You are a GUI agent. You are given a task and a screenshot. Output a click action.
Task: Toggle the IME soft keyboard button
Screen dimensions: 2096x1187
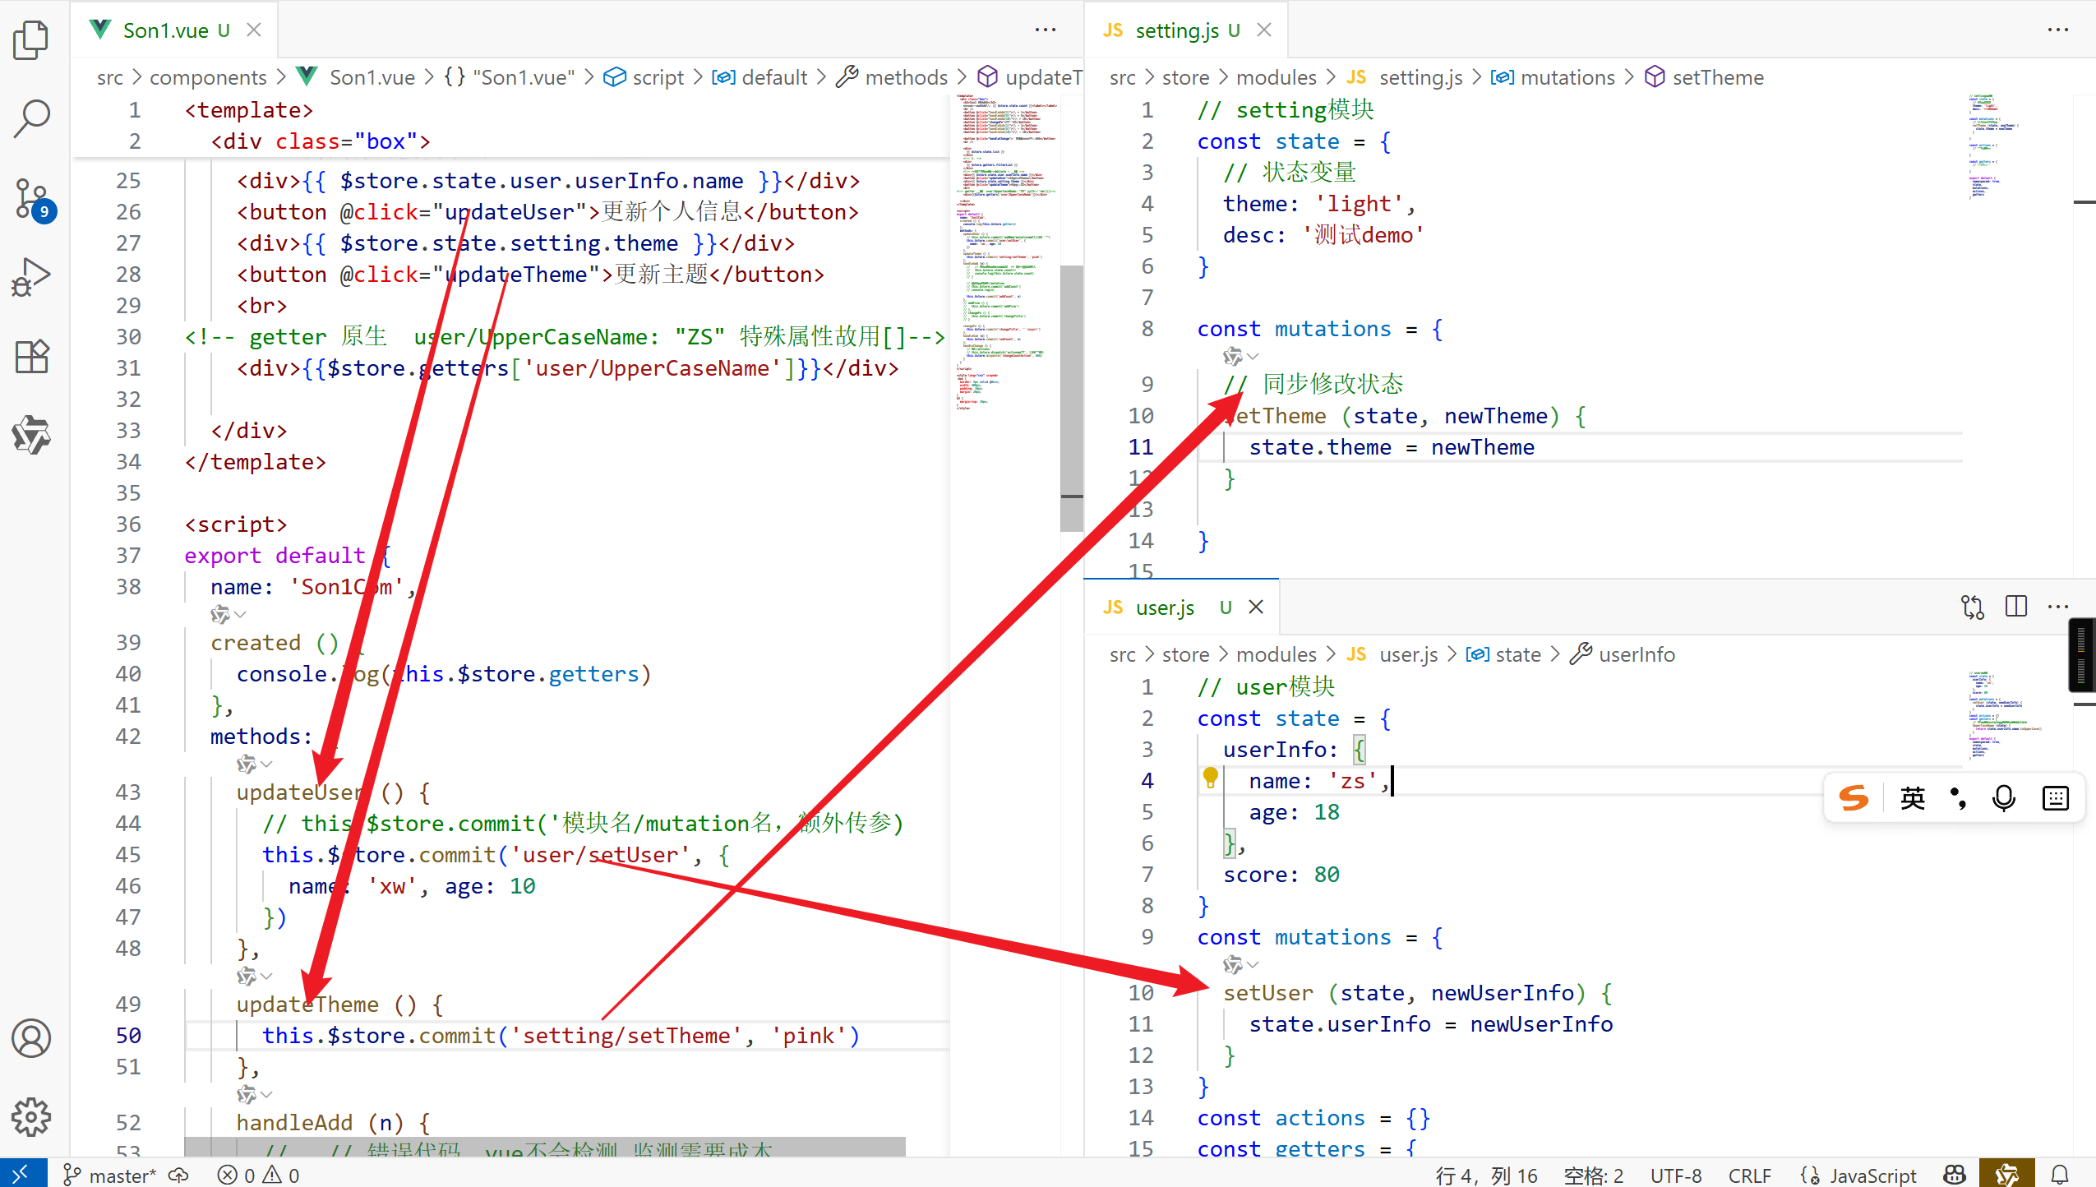(2055, 798)
